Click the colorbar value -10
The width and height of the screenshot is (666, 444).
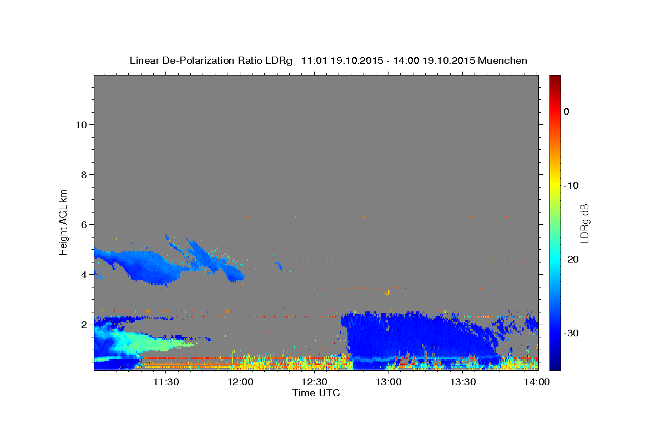pos(571,185)
